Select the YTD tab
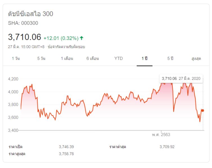212x168 pixels. [119, 58]
